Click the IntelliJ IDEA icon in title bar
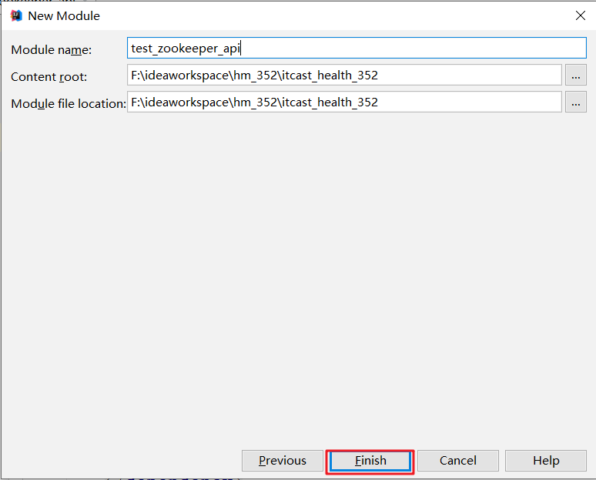Screen dimensions: 596x480 click(16, 15)
